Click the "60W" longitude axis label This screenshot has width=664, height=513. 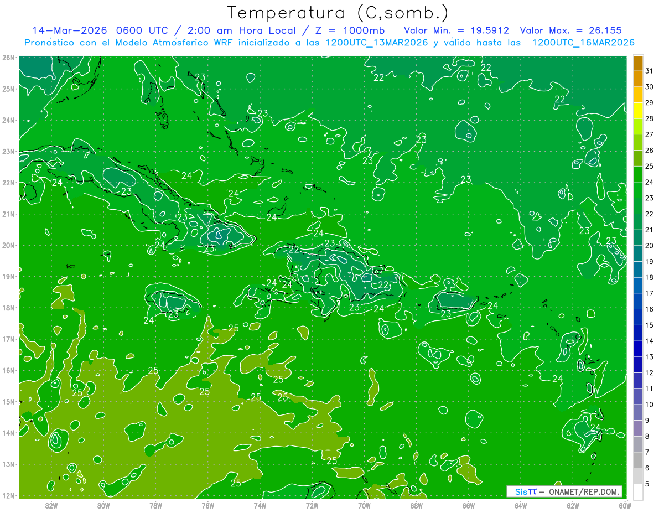[624, 505]
